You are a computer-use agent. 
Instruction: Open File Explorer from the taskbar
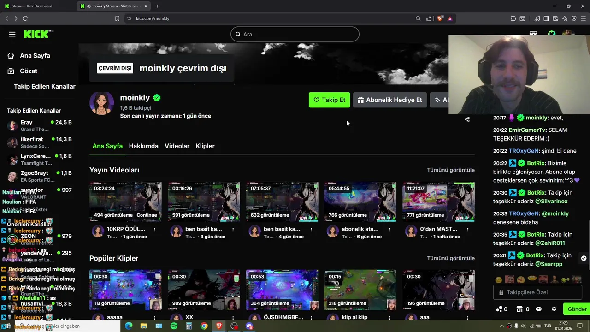144,326
